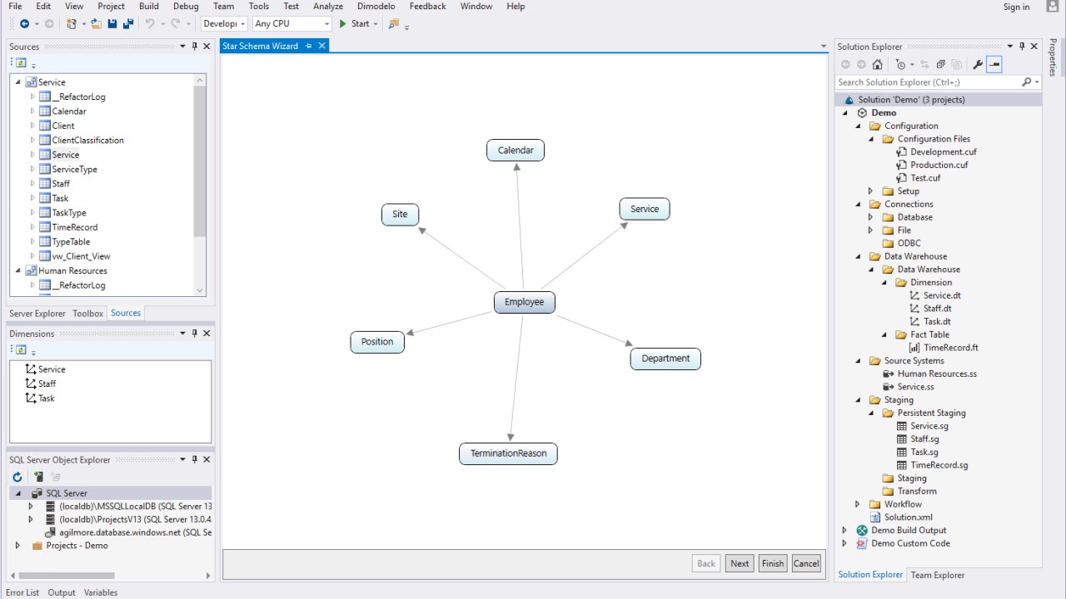Open the Feedback menu

click(x=429, y=6)
